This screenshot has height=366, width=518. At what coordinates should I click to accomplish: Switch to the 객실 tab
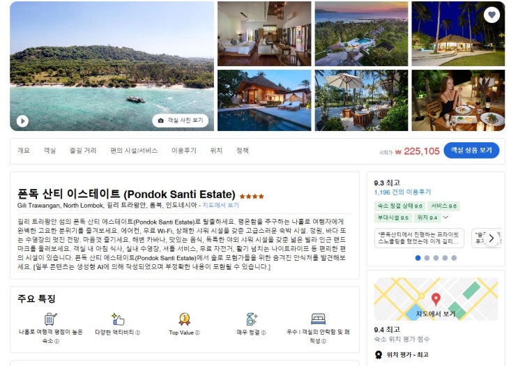pyautogui.click(x=49, y=151)
